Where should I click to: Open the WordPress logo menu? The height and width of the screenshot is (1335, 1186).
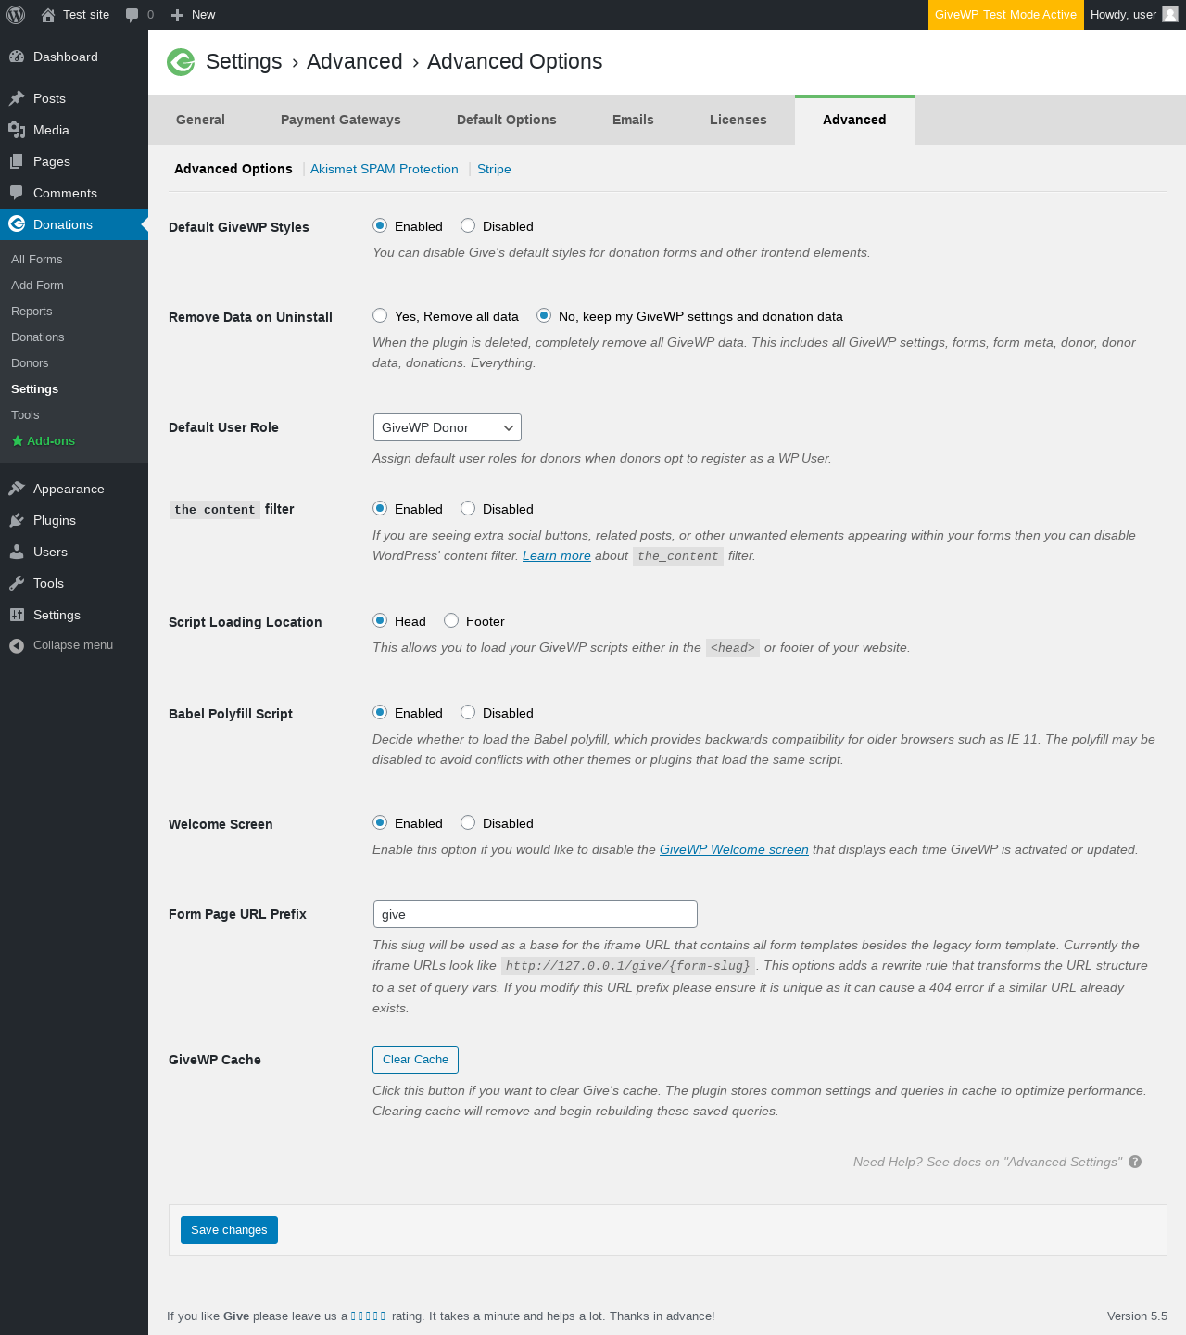(x=16, y=15)
